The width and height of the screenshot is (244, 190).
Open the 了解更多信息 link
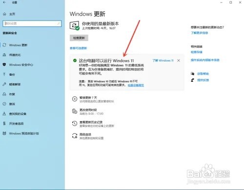[x=200, y=33]
